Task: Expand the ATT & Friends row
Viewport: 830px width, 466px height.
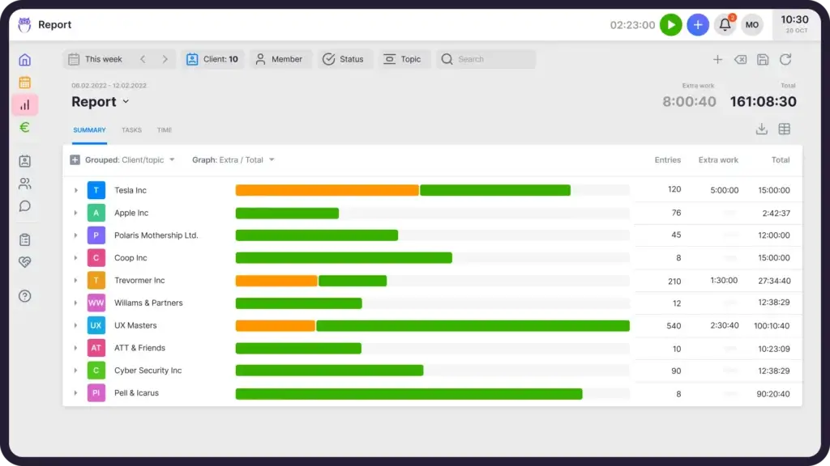Action: click(x=75, y=348)
